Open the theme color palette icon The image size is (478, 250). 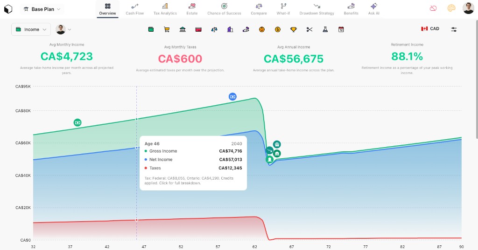point(451,8)
